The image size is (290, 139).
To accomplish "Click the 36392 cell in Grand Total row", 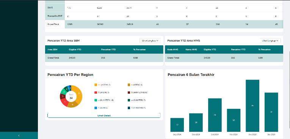I will (100, 24).
